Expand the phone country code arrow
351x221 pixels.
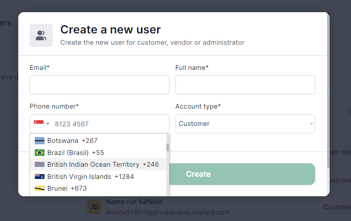pos(48,124)
